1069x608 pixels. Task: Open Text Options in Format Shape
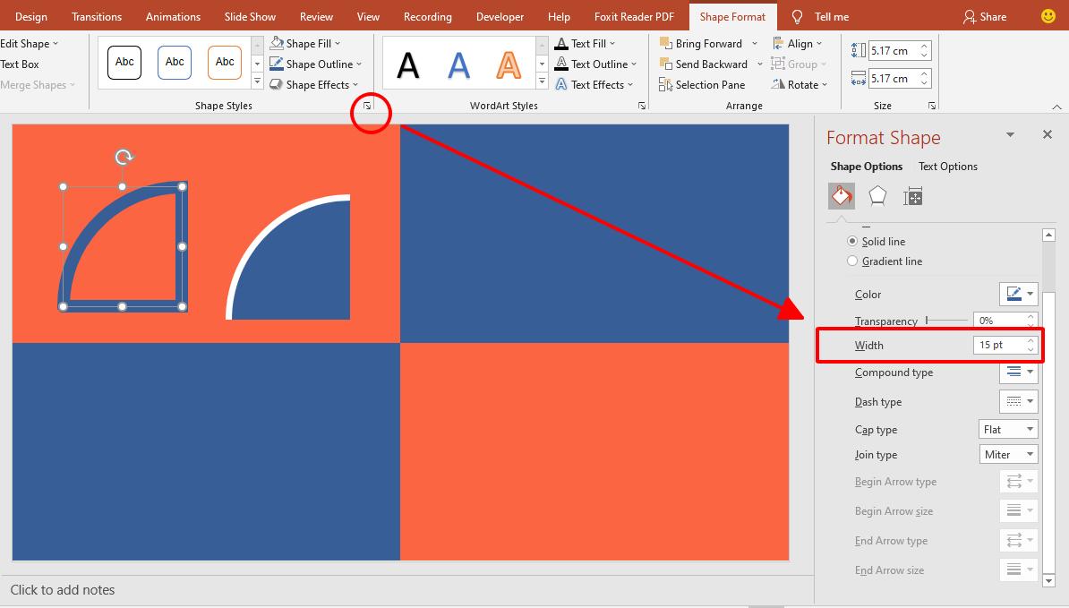947,166
